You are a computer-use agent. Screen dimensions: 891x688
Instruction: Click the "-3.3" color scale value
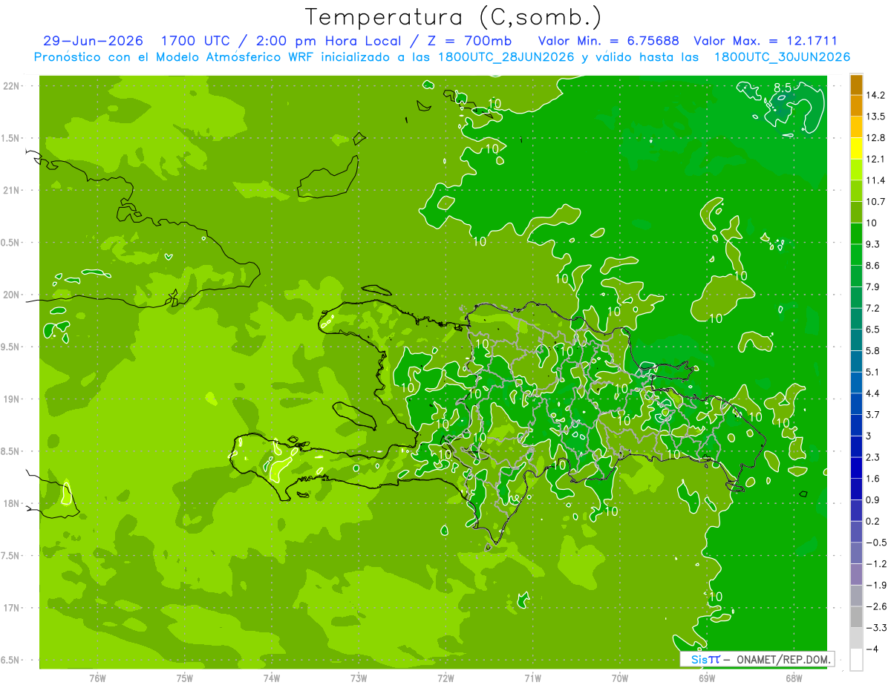coord(877,628)
